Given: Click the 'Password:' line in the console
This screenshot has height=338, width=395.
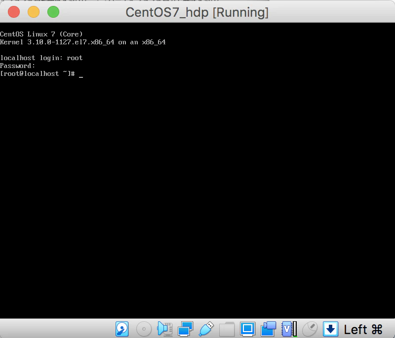Looking at the screenshot, I should tap(17, 66).
